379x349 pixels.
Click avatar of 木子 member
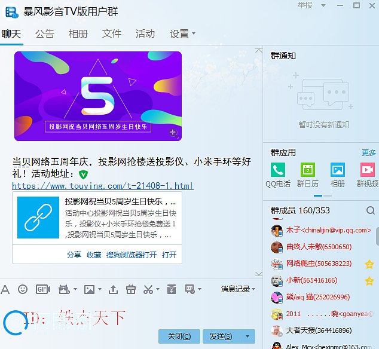(277, 231)
